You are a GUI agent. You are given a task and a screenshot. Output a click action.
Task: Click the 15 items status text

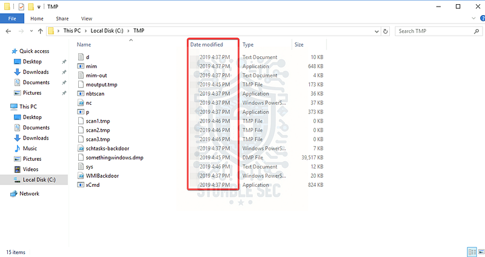[x=16, y=252]
